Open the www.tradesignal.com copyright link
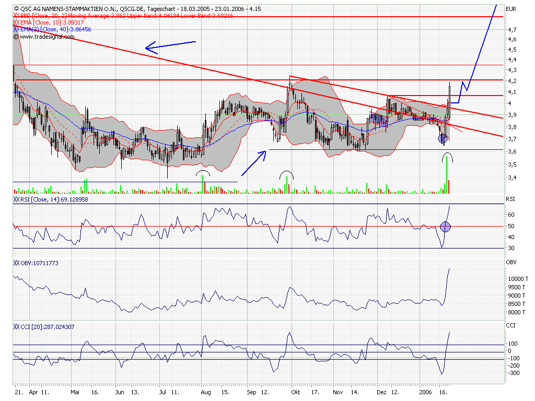 tap(44, 37)
